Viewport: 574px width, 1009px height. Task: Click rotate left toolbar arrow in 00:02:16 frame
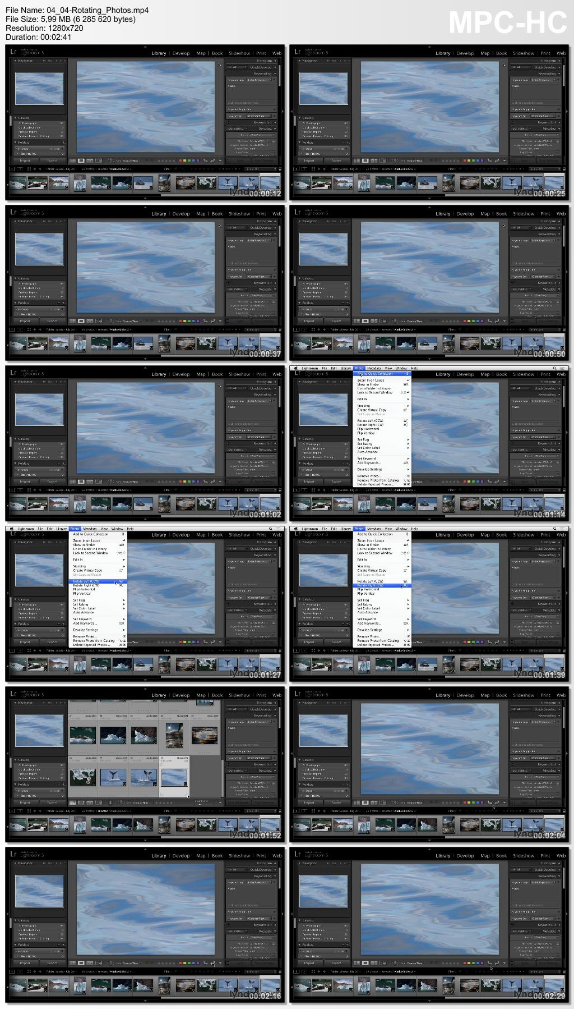tap(205, 963)
